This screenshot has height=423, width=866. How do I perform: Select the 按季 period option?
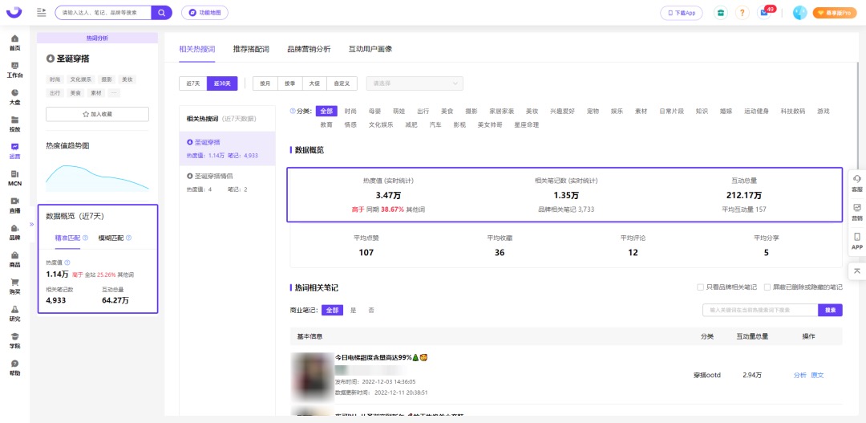pyautogui.click(x=290, y=83)
